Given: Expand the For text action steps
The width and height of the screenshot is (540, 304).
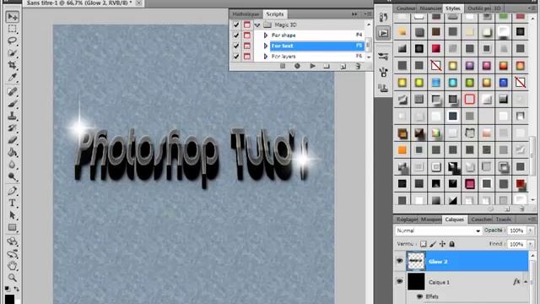Looking at the screenshot, I should pos(266,46).
